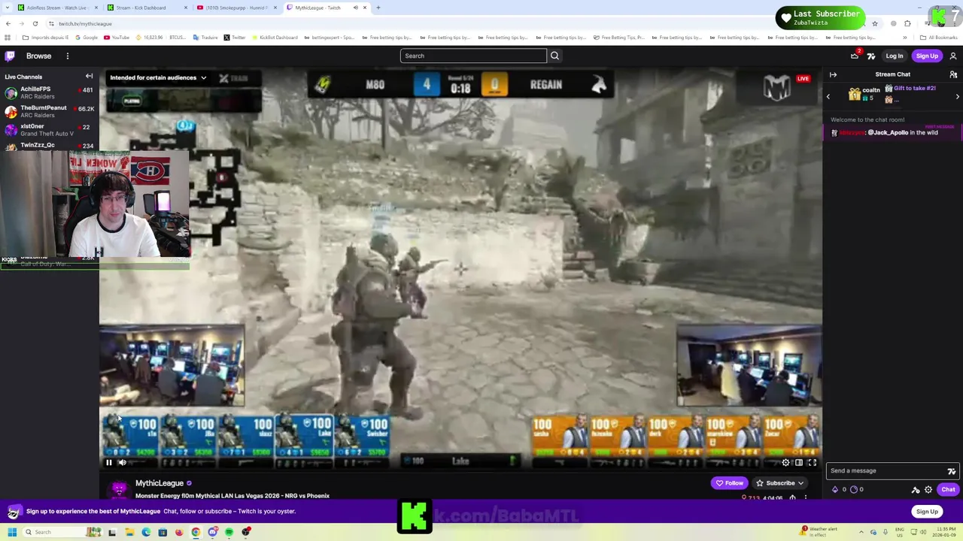This screenshot has width=963, height=541.
Task: Go back in the browser
Action: (x=8, y=23)
